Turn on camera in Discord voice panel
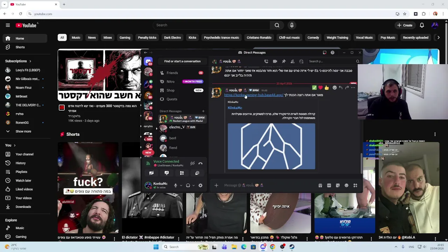This screenshot has height=252, width=448. pos(152,173)
